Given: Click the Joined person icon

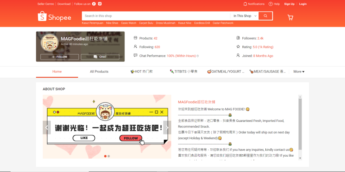Looking at the screenshot, I should [x=238, y=55].
